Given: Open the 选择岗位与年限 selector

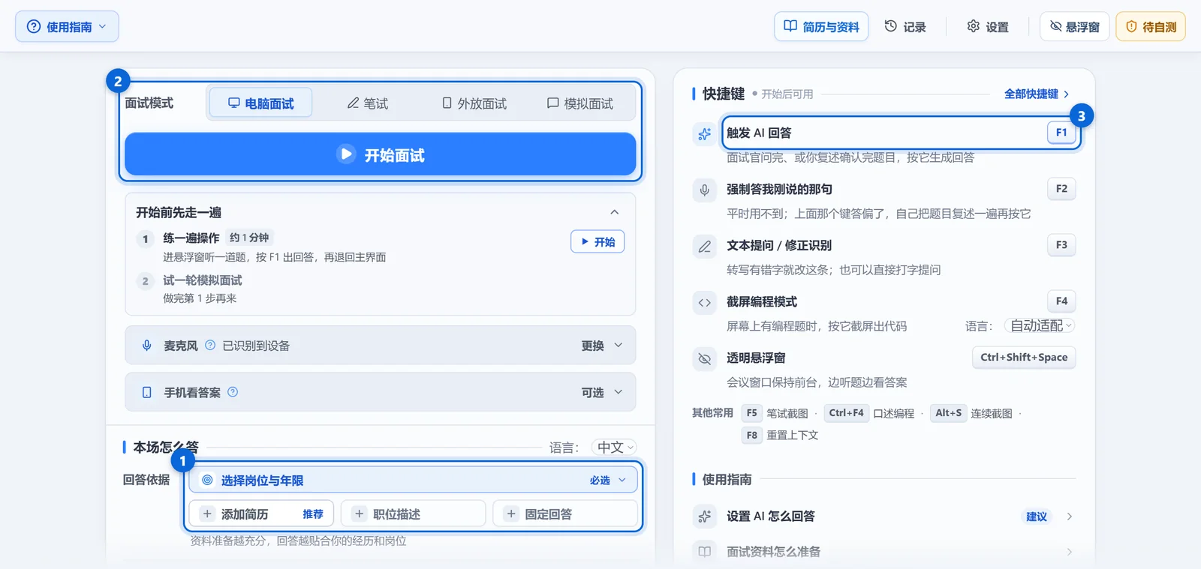Looking at the screenshot, I should 413,481.
